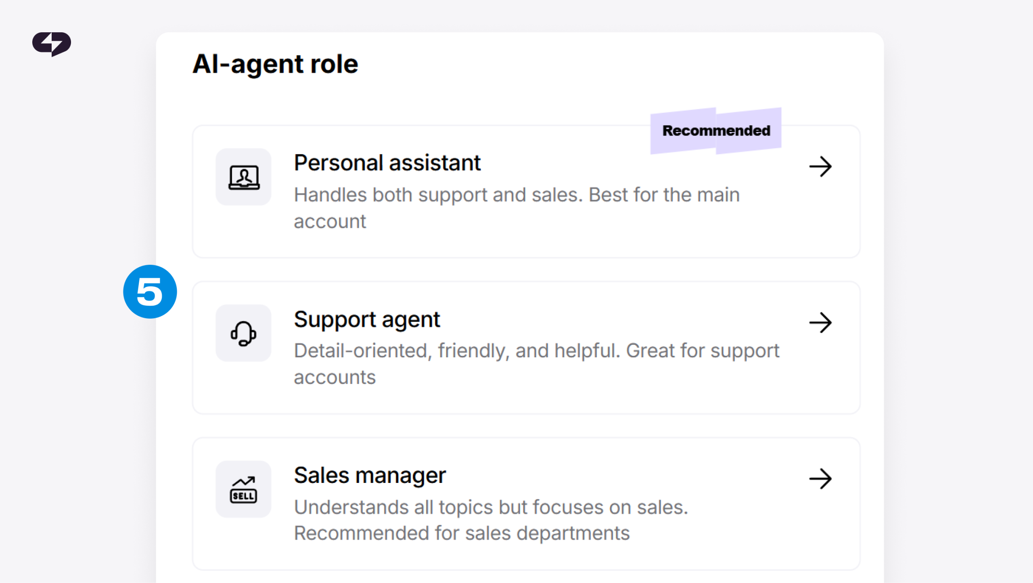Click the Sales manager SELL icon
This screenshot has width=1033, height=583.
click(x=244, y=489)
